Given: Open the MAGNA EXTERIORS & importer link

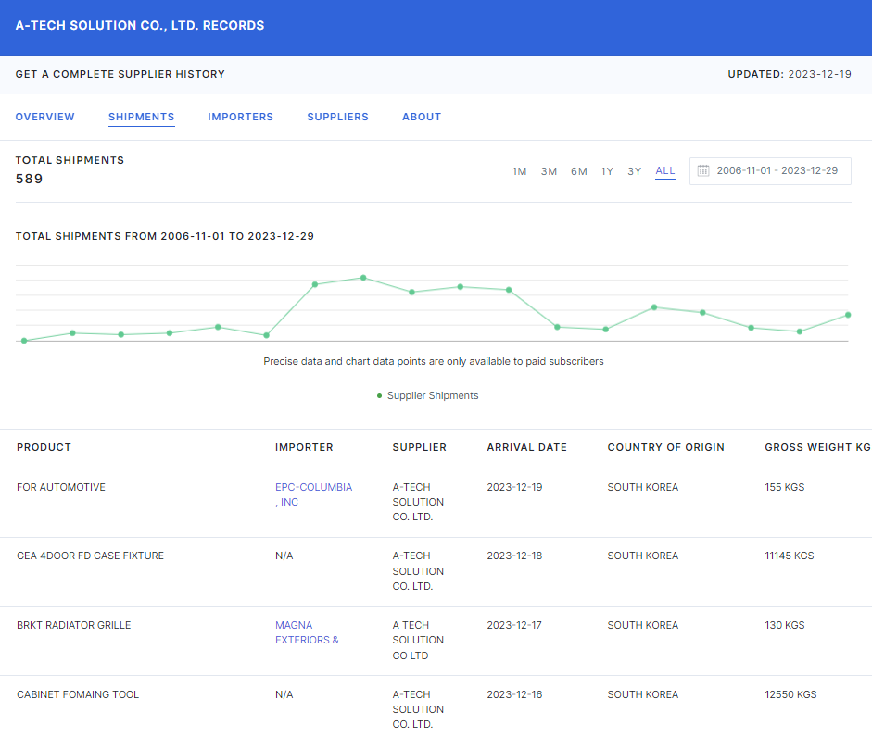Looking at the screenshot, I should [x=307, y=632].
